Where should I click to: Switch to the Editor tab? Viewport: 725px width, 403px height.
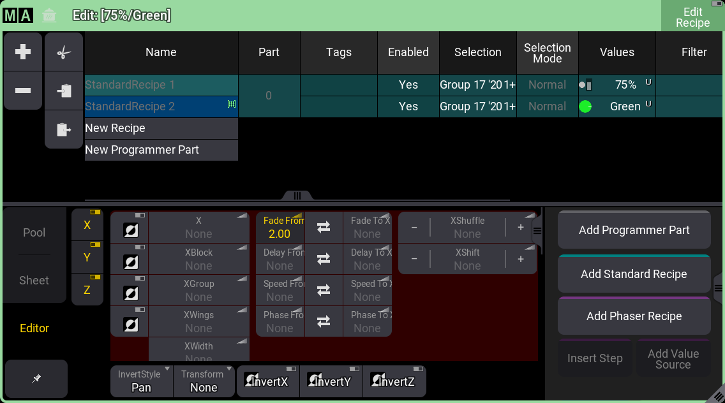(34, 328)
